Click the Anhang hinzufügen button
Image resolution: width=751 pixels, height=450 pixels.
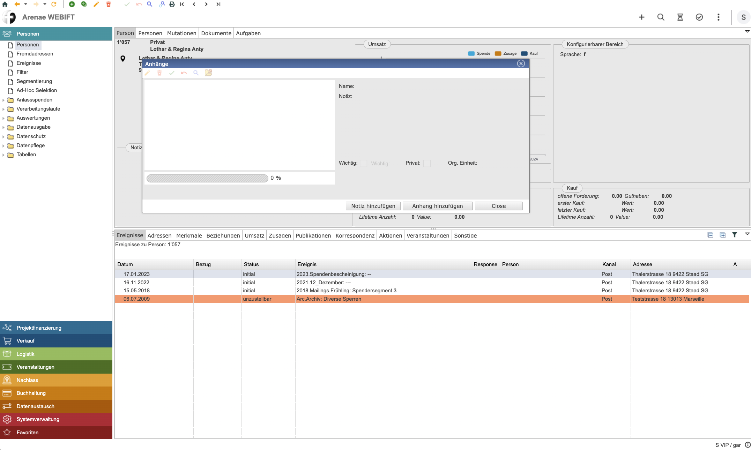click(x=437, y=206)
